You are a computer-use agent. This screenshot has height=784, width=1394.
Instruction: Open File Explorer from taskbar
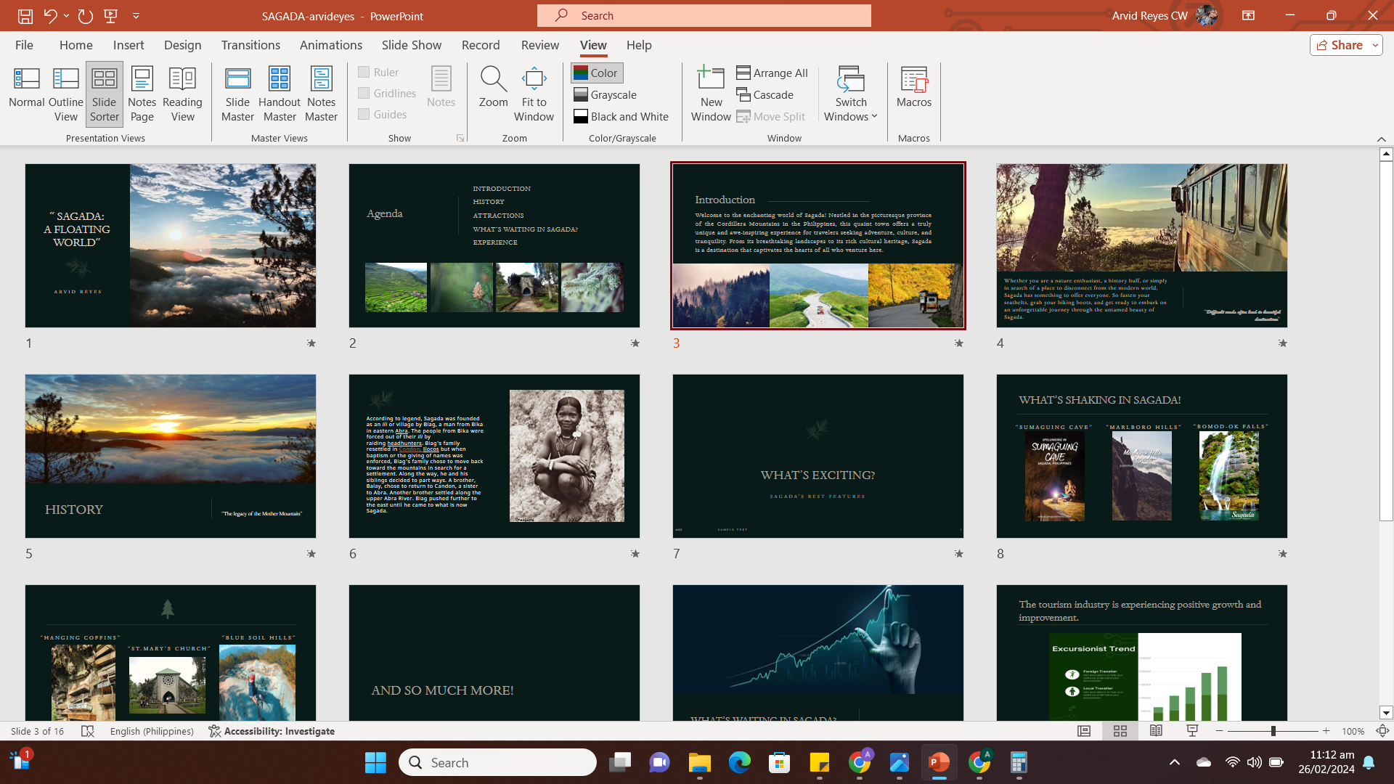pyautogui.click(x=700, y=762)
